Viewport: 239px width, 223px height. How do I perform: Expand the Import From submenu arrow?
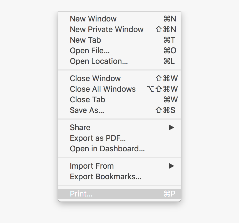coord(172,166)
